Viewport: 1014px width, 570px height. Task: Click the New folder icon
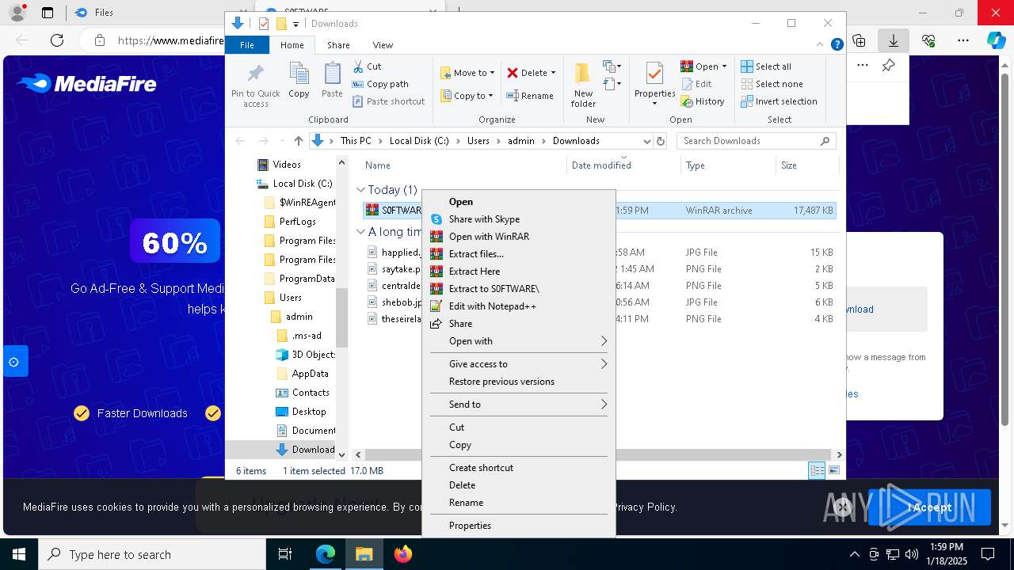click(582, 74)
